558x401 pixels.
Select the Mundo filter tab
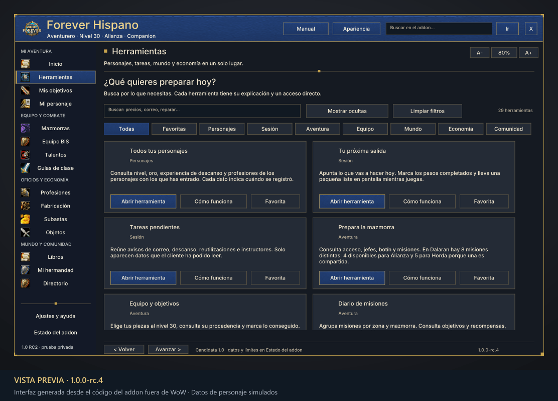[x=413, y=129]
